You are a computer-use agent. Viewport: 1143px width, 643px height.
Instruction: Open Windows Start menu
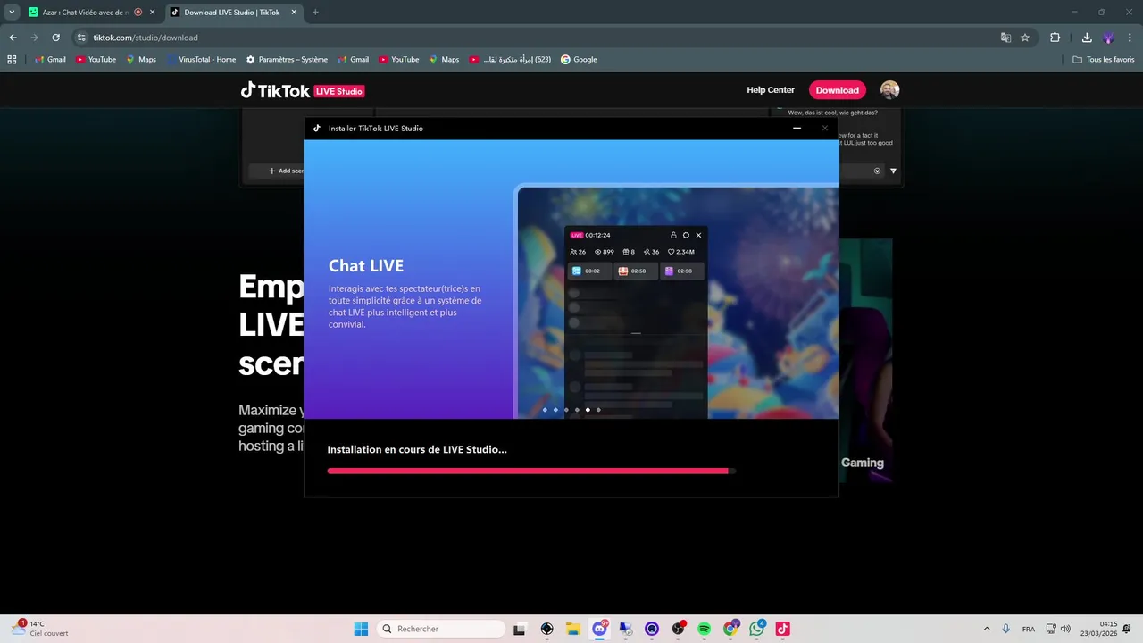point(361,629)
